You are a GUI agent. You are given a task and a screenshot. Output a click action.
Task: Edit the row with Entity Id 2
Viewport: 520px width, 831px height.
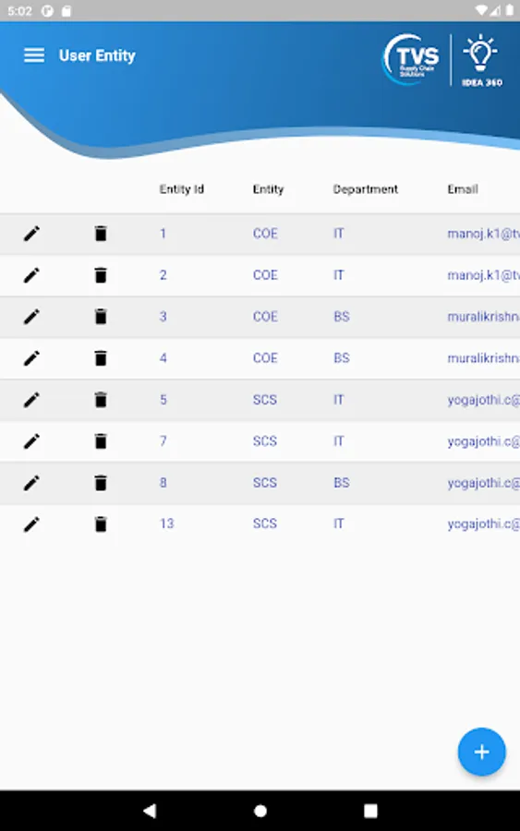pyautogui.click(x=31, y=275)
